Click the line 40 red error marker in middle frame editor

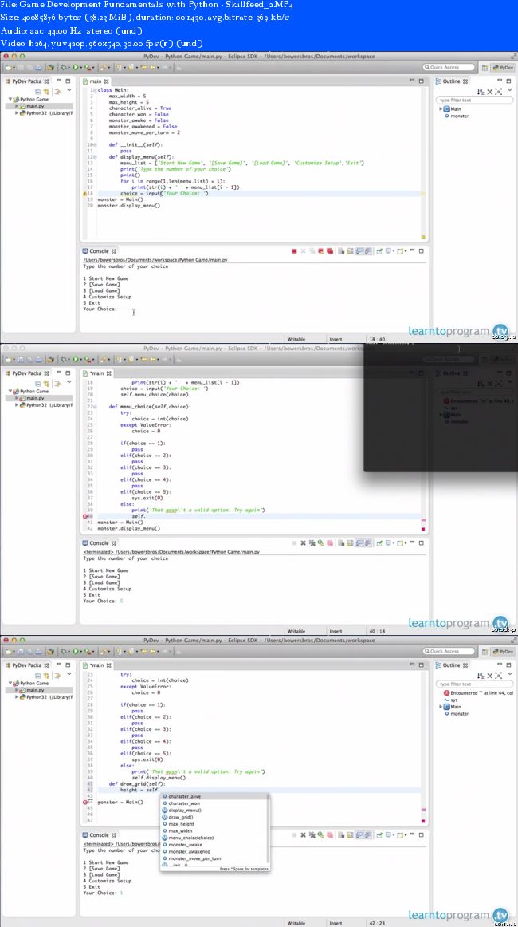click(x=85, y=516)
